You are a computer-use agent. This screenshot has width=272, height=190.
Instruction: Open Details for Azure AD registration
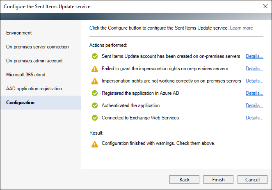pos(254,93)
